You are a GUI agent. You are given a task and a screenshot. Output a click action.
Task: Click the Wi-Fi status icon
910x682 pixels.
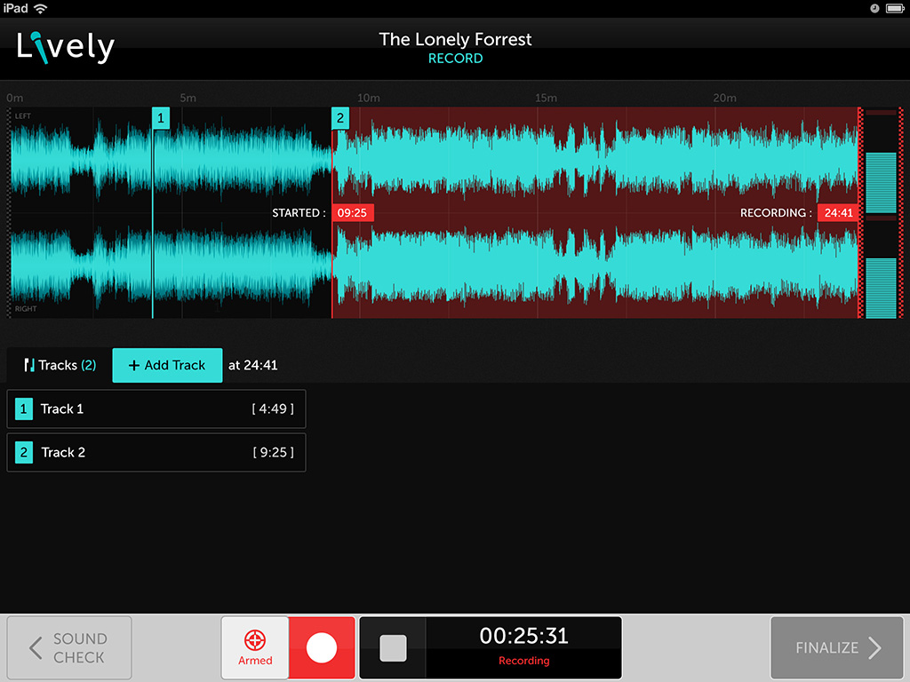pyautogui.click(x=41, y=8)
